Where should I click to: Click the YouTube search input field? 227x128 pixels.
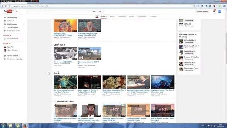(60, 11)
